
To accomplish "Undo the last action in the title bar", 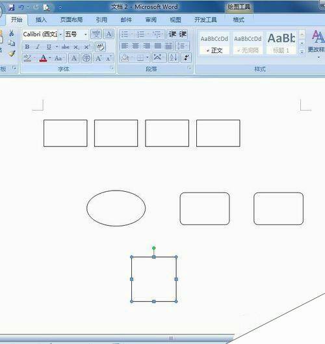I will click(x=21, y=7).
